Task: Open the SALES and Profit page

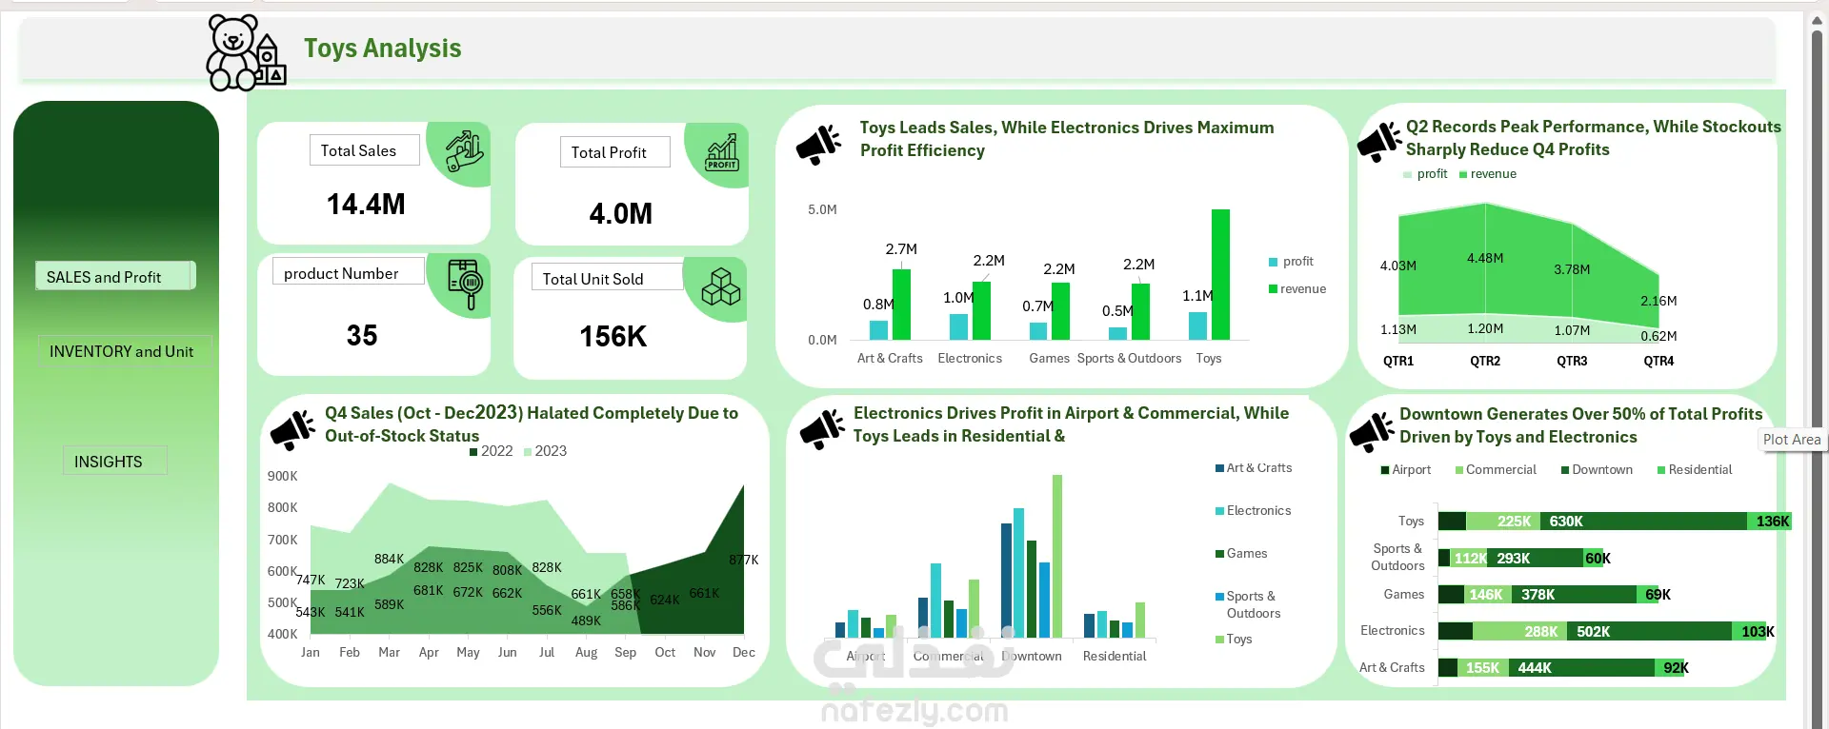Action: click(x=115, y=276)
